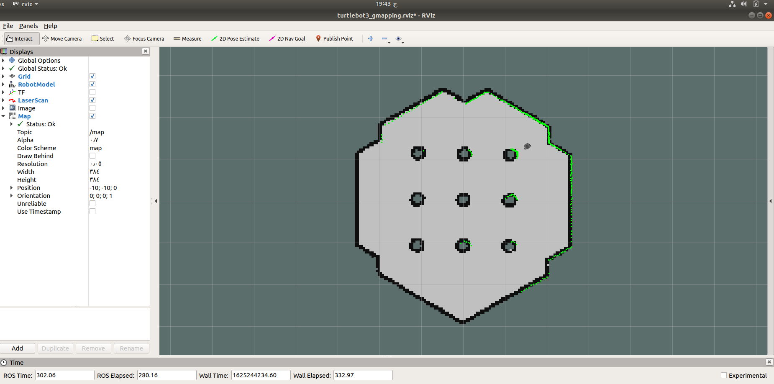
Task: Choose the 2D Nav Goal tool
Action: click(287, 38)
